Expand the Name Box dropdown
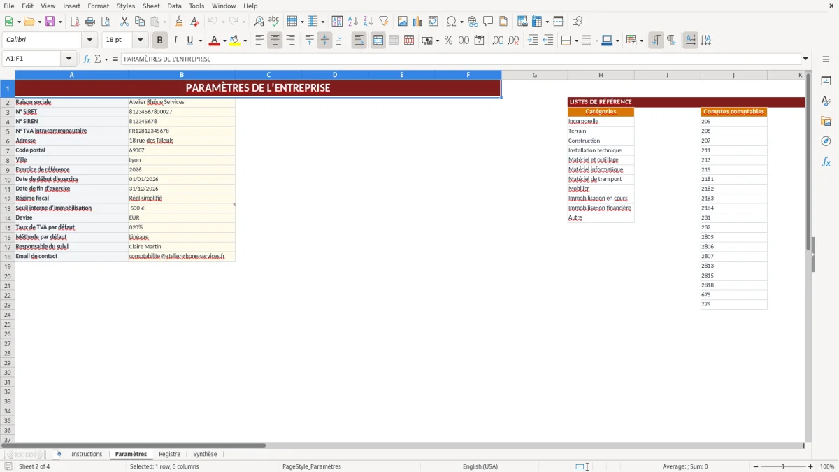 [69, 59]
